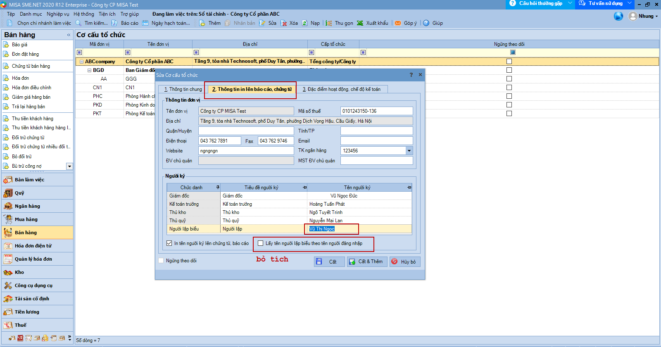Open the Tài sản cố định module

click(37, 299)
